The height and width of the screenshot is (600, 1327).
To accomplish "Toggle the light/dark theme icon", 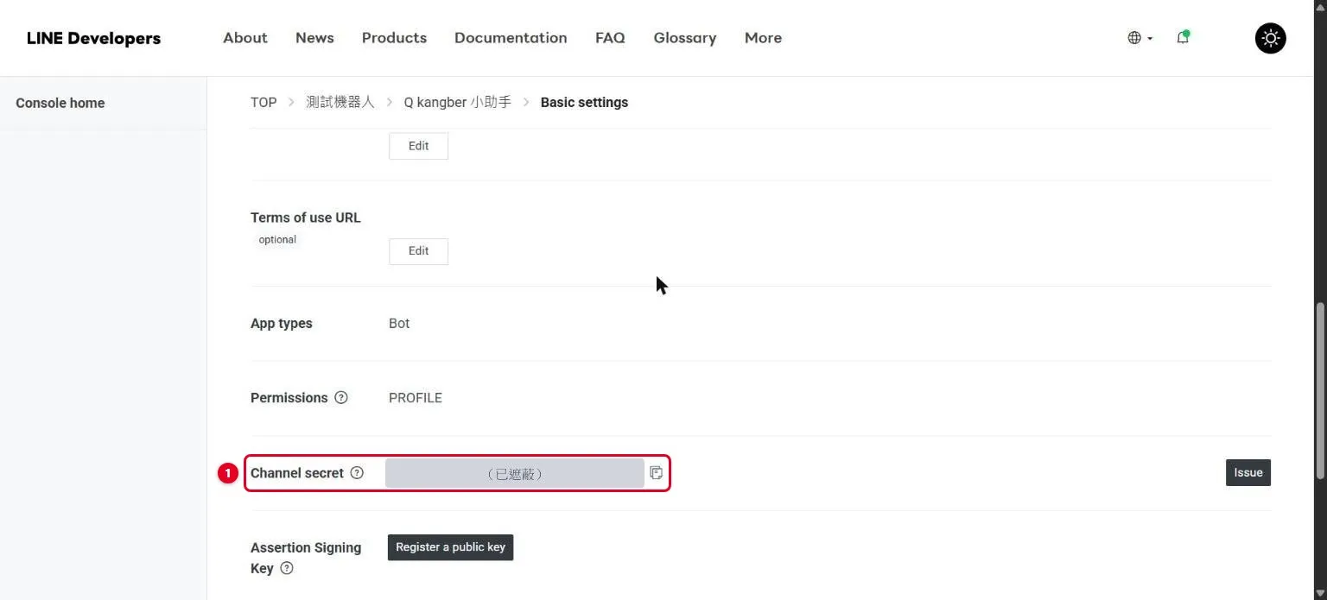I will tap(1270, 38).
